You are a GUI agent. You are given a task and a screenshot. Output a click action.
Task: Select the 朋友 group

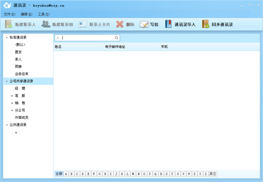tap(18, 52)
